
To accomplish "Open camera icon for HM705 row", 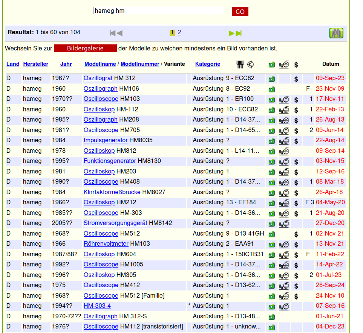I will (x=272, y=131).
